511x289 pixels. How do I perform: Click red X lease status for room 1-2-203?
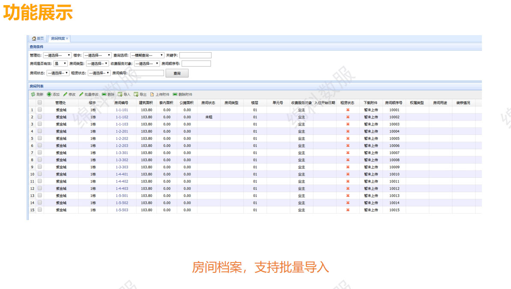pos(348,146)
